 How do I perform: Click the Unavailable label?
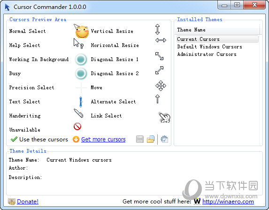coord(25,130)
